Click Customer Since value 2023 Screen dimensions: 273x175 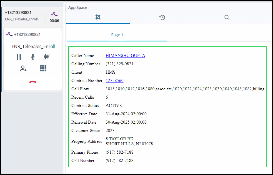tap(110, 131)
